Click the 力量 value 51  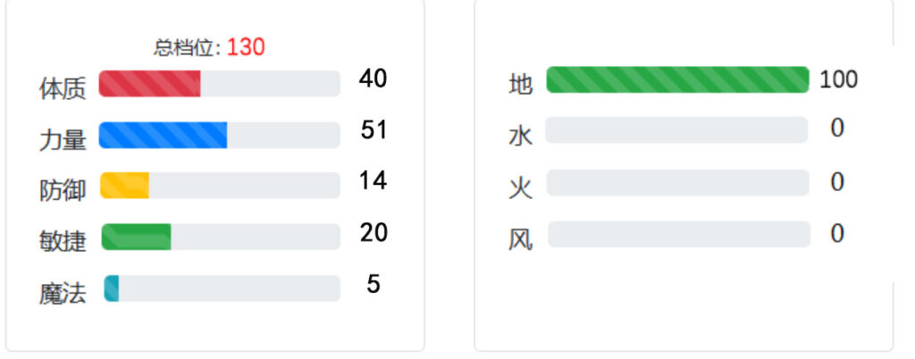[374, 129]
